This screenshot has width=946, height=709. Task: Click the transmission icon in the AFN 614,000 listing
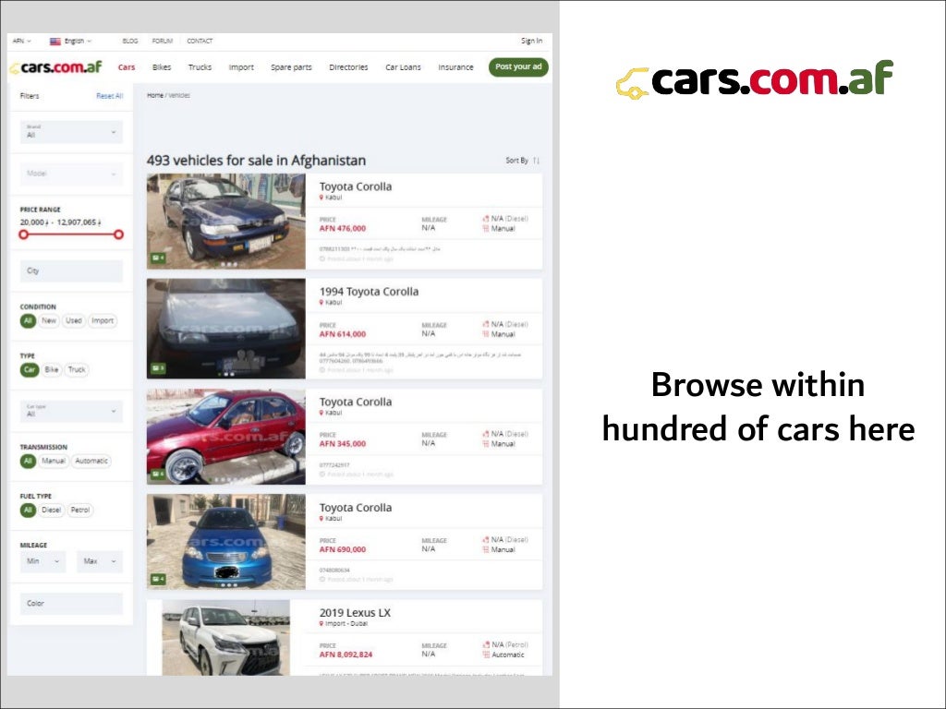(x=486, y=334)
